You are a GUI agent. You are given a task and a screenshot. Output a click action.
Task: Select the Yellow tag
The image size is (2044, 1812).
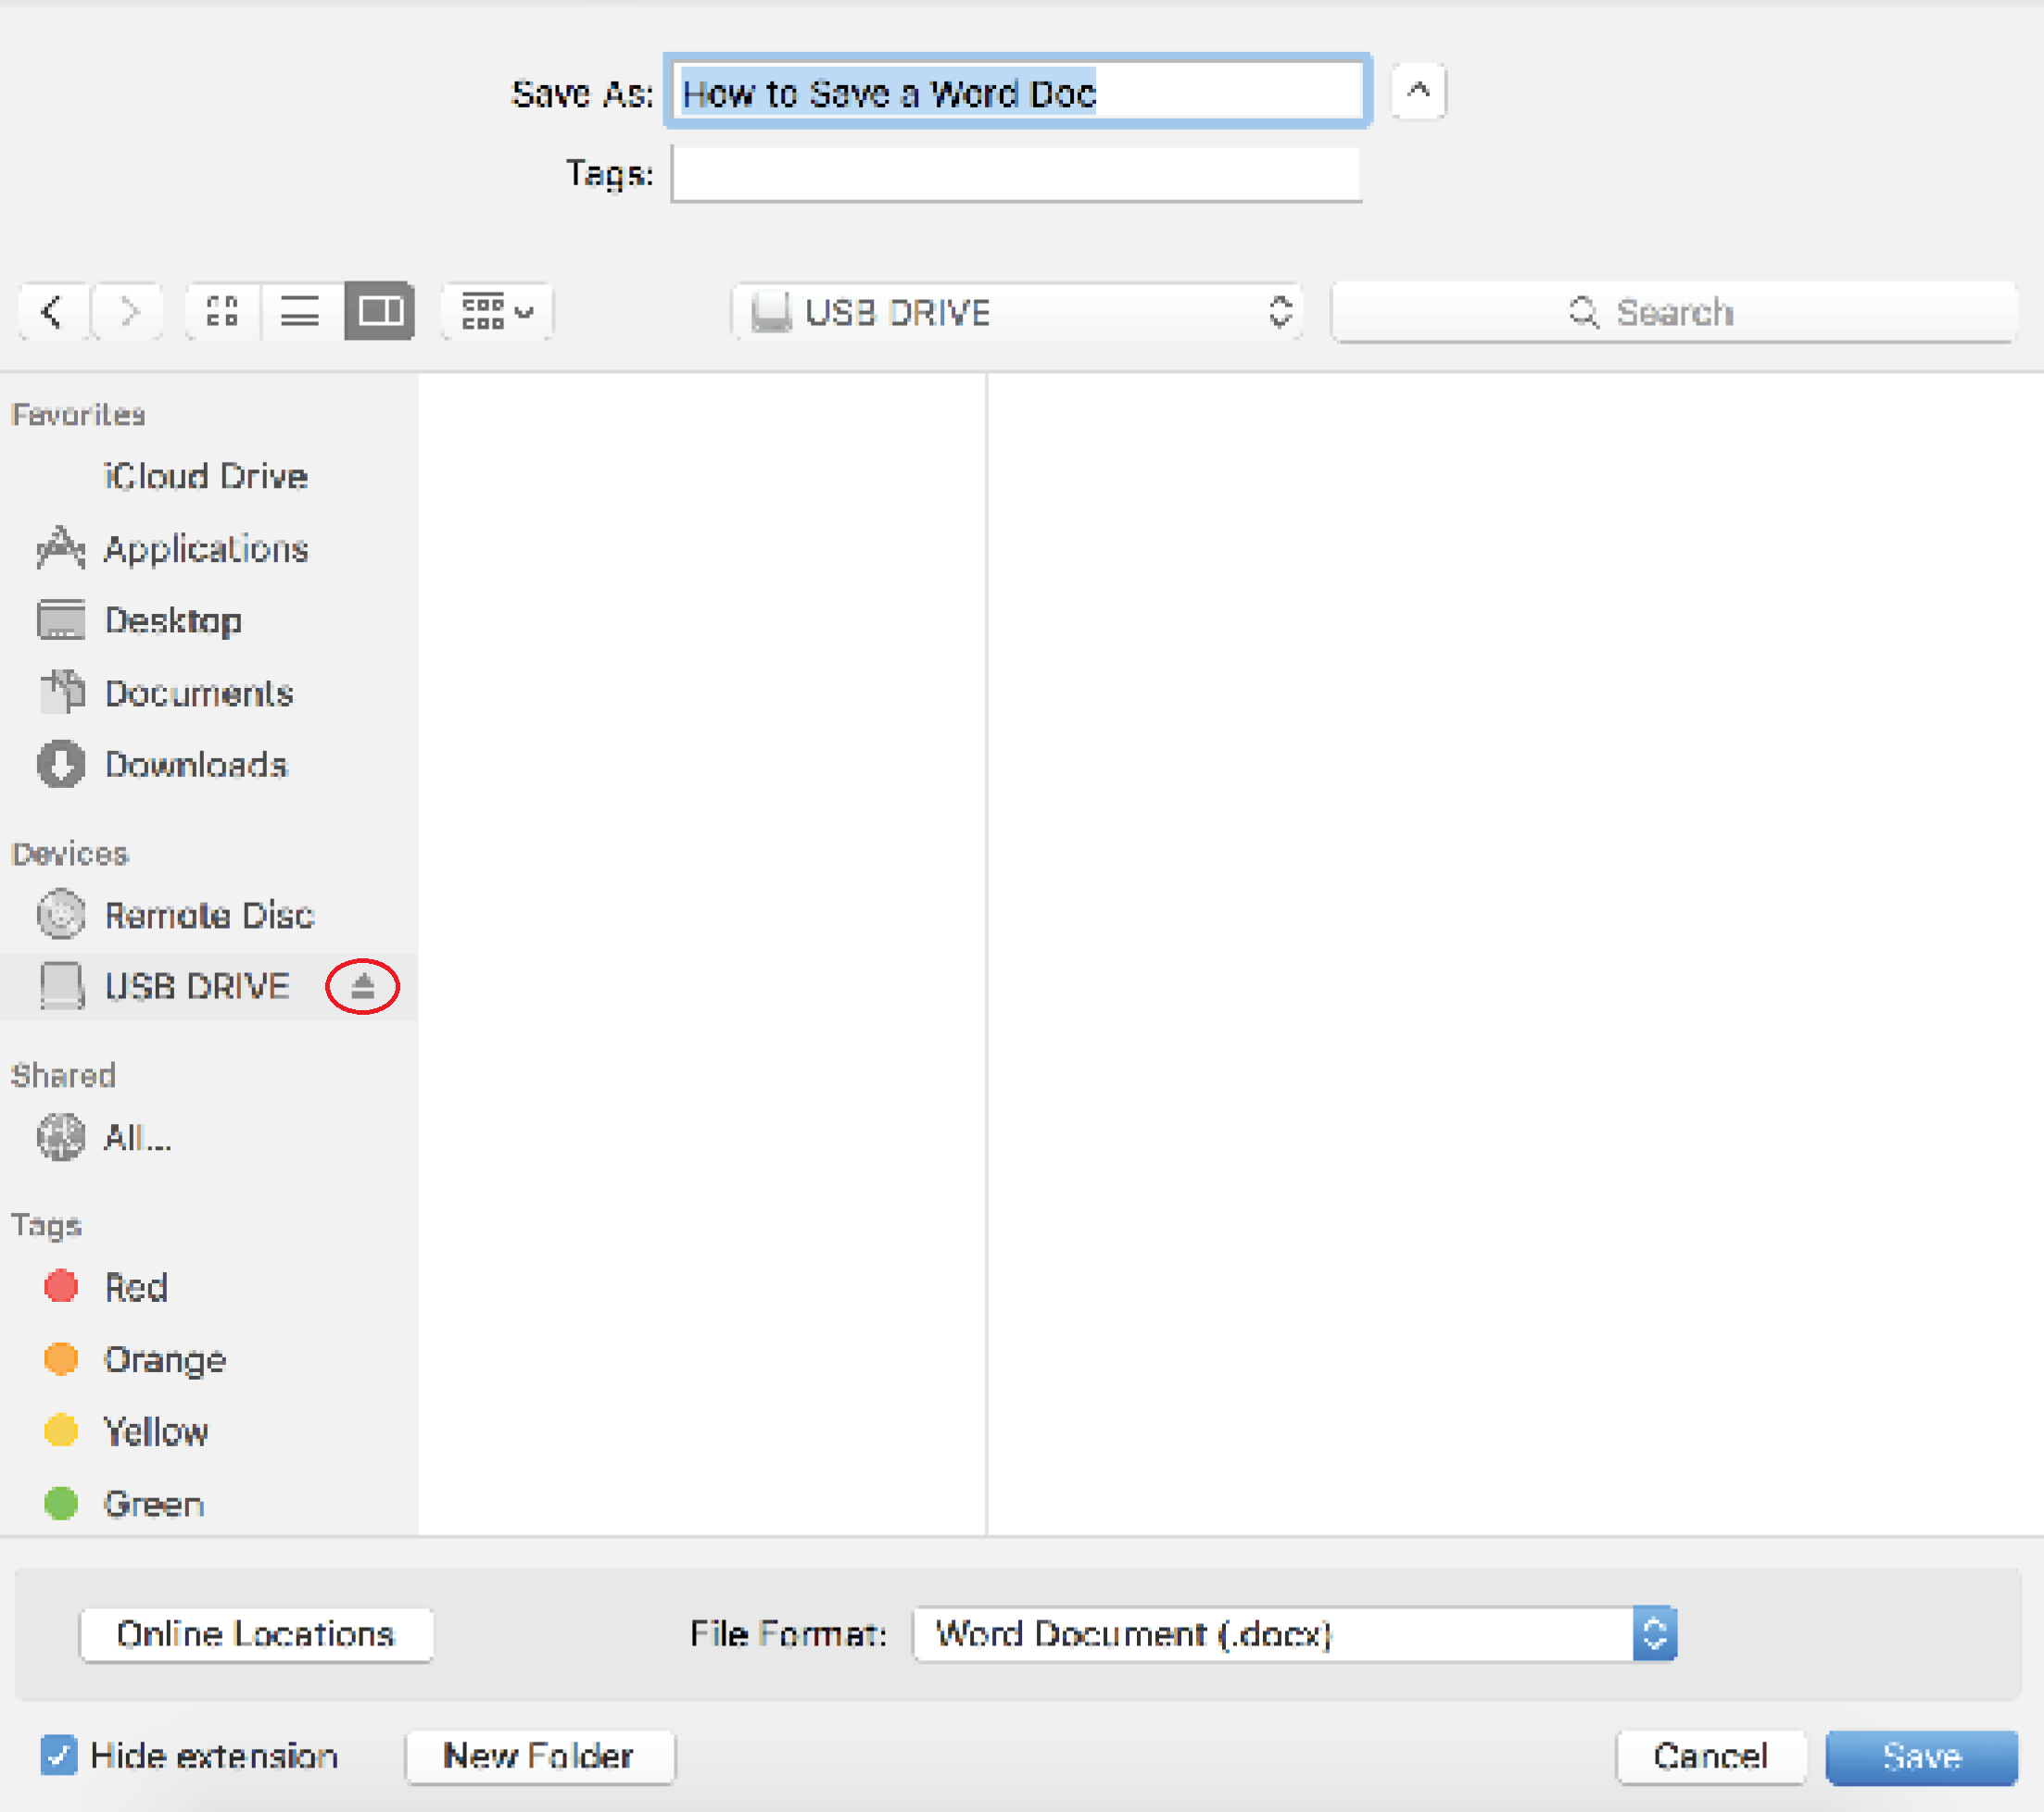[126, 1431]
